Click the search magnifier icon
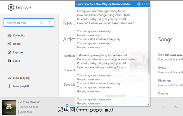 50,22
